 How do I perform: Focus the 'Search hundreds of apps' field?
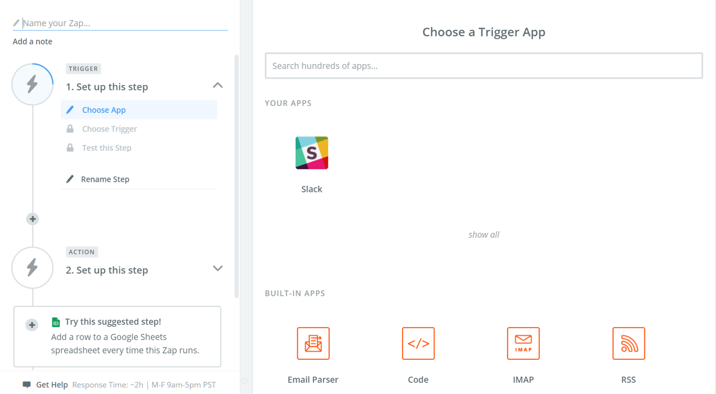coord(484,66)
